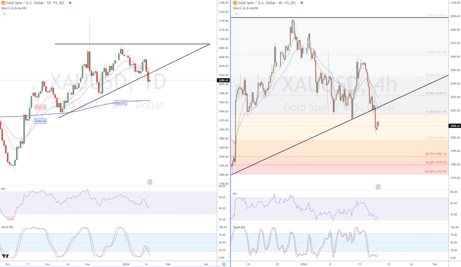Click the purple lightning event icon on daily chart
Image resolution: width=461 pixels, height=267 pixels.
point(150,182)
